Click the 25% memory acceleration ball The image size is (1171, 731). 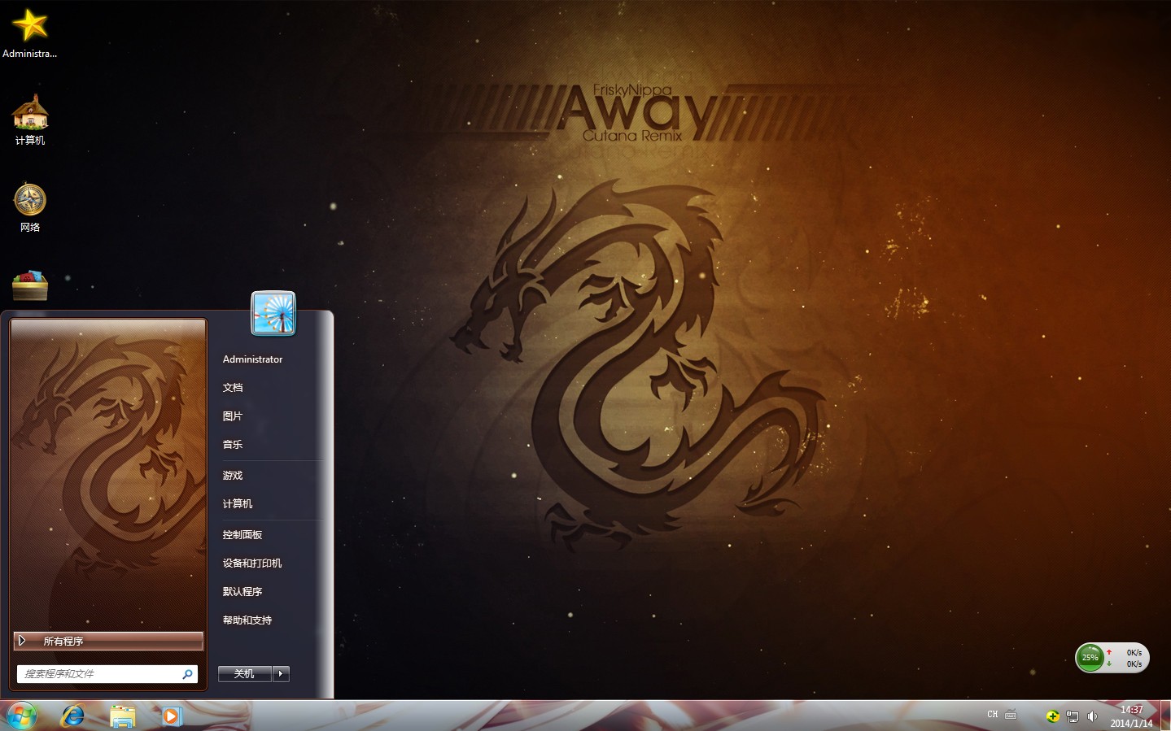(x=1090, y=657)
